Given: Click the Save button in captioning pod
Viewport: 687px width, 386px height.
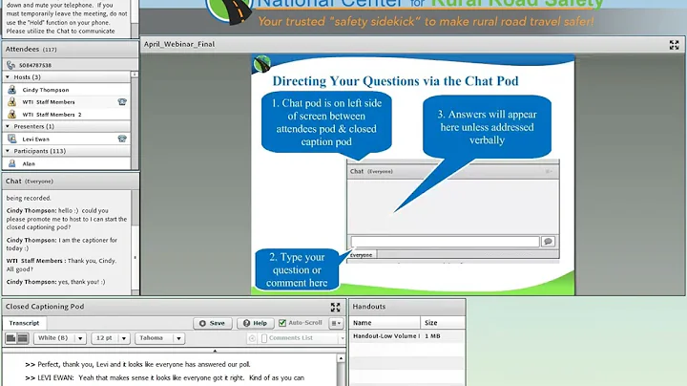Looking at the screenshot, I should tap(212, 323).
